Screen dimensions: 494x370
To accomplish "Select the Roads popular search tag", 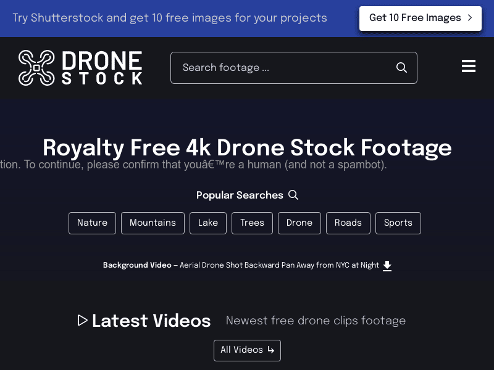I will click(x=348, y=223).
